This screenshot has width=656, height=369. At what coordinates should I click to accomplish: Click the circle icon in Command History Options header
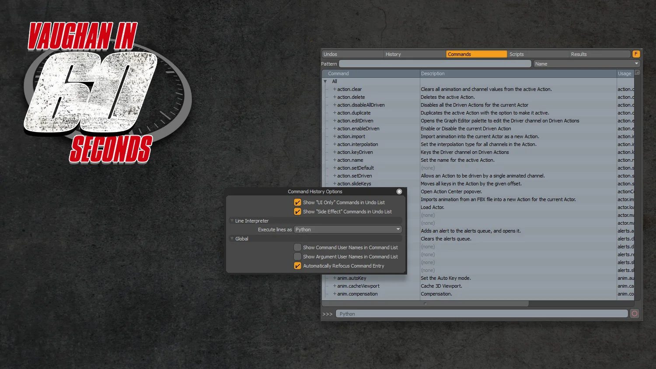click(399, 191)
